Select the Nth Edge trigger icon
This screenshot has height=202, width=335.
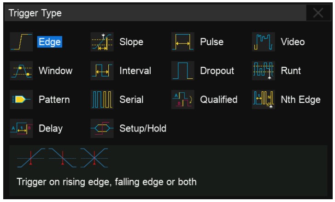(262, 99)
